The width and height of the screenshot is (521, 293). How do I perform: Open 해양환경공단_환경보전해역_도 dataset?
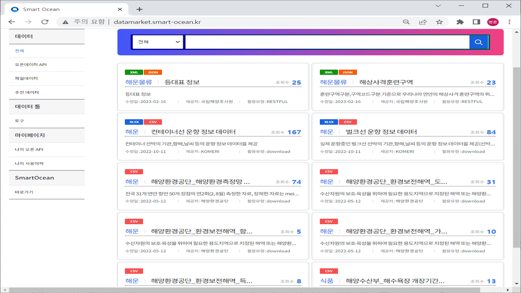point(396,181)
